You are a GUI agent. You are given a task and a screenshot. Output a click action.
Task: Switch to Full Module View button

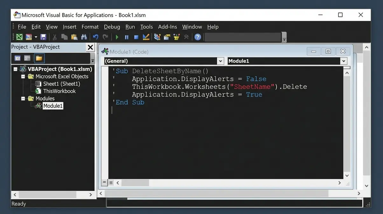point(111,183)
